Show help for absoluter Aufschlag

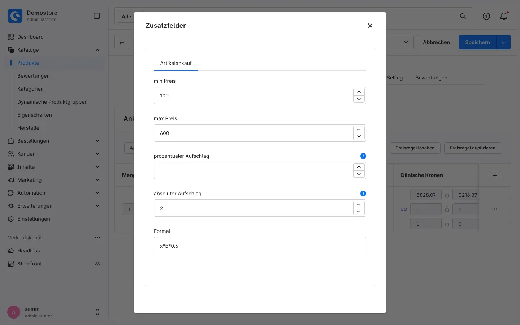click(x=363, y=194)
